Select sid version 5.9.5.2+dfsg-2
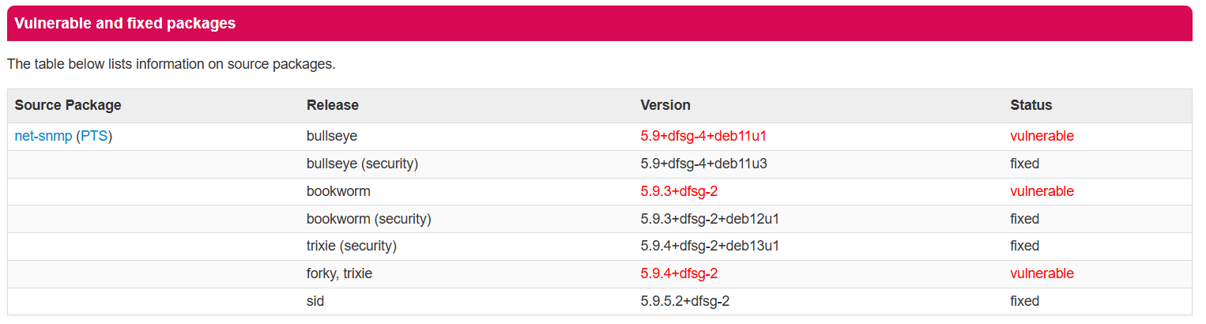This screenshot has height=324, width=1206. click(x=690, y=301)
